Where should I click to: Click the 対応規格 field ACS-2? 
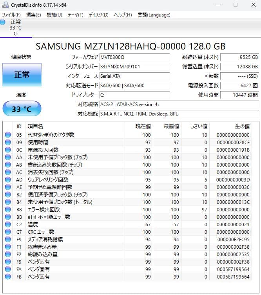[179, 104]
